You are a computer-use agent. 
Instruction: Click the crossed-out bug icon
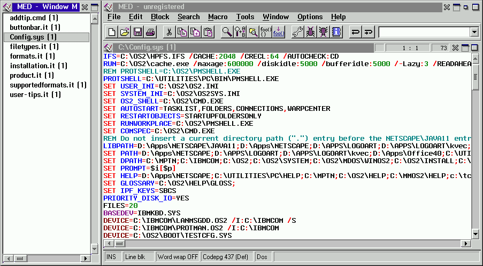pyautogui.click(x=324, y=32)
